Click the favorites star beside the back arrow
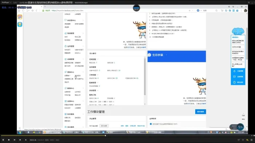 click(32, 11)
